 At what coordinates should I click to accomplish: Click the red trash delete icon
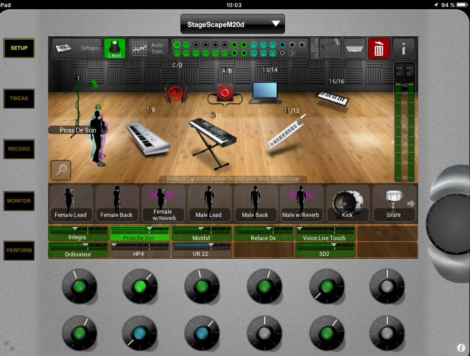pos(379,49)
